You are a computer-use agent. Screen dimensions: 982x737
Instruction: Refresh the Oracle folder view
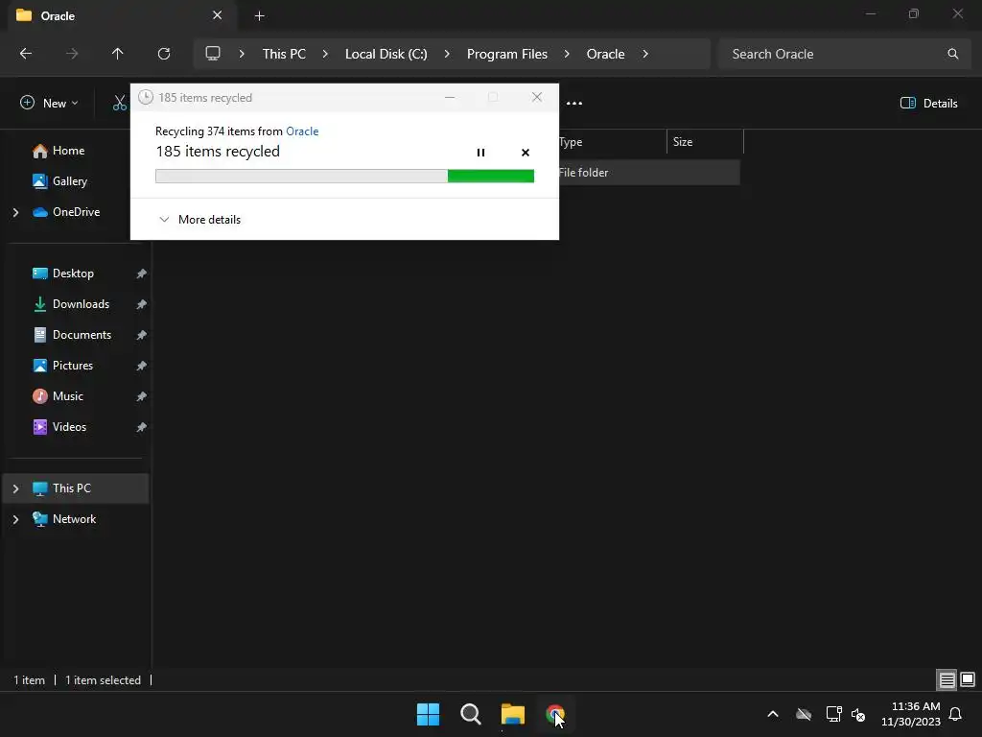click(164, 54)
